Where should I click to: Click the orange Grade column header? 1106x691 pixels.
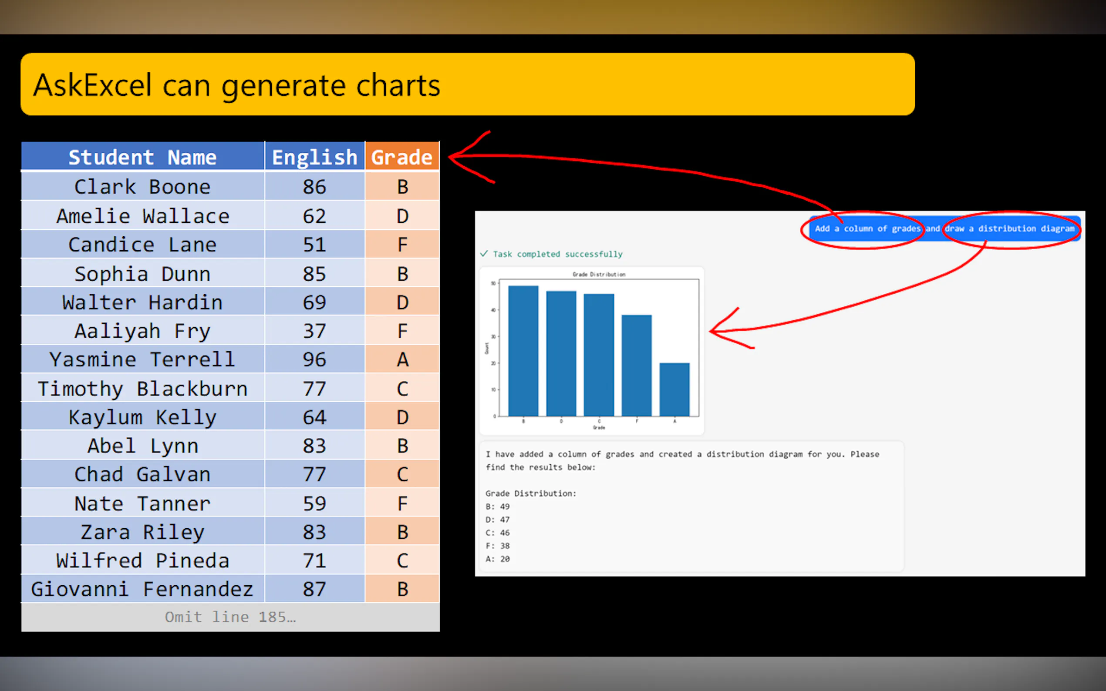pos(402,157)
